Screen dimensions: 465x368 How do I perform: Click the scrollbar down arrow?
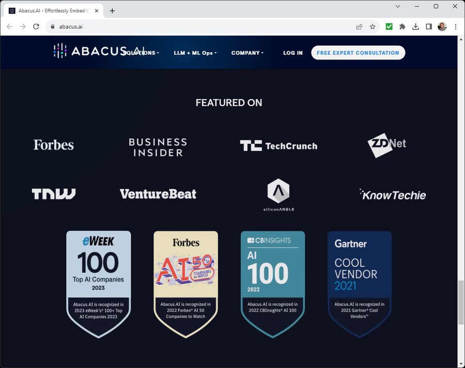pyautogui.click(x=461, y=364)
